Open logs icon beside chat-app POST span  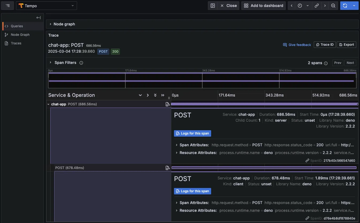pyautogui.click(x=168, y=104)
